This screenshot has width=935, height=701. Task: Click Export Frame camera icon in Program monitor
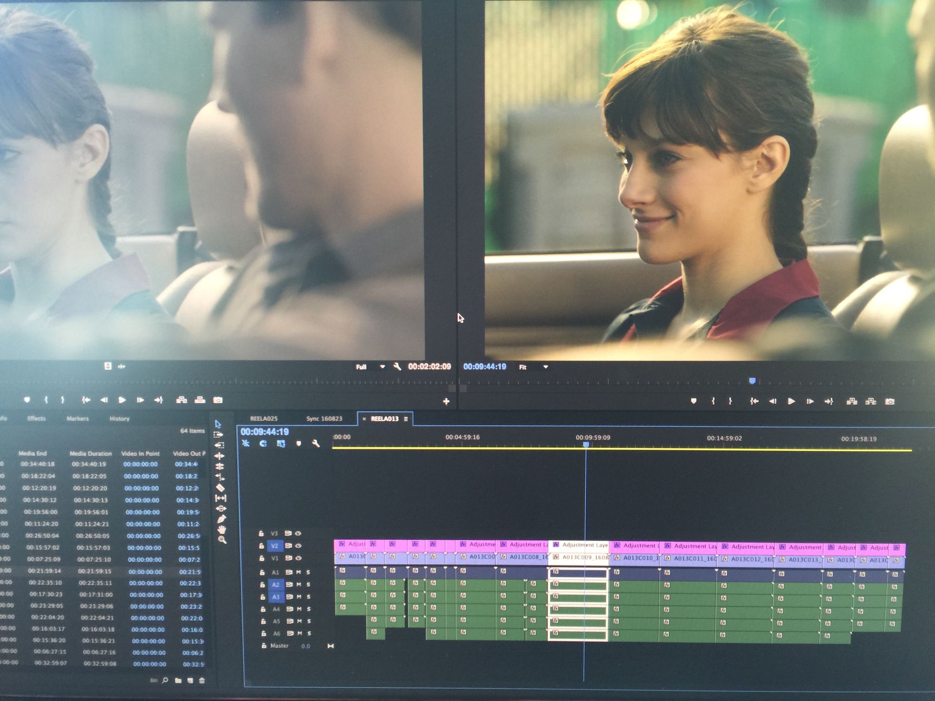(890, 402)
